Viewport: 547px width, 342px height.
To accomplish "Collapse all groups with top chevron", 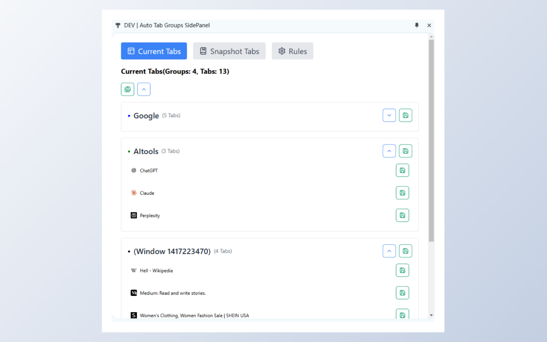I will pos(144,89).
